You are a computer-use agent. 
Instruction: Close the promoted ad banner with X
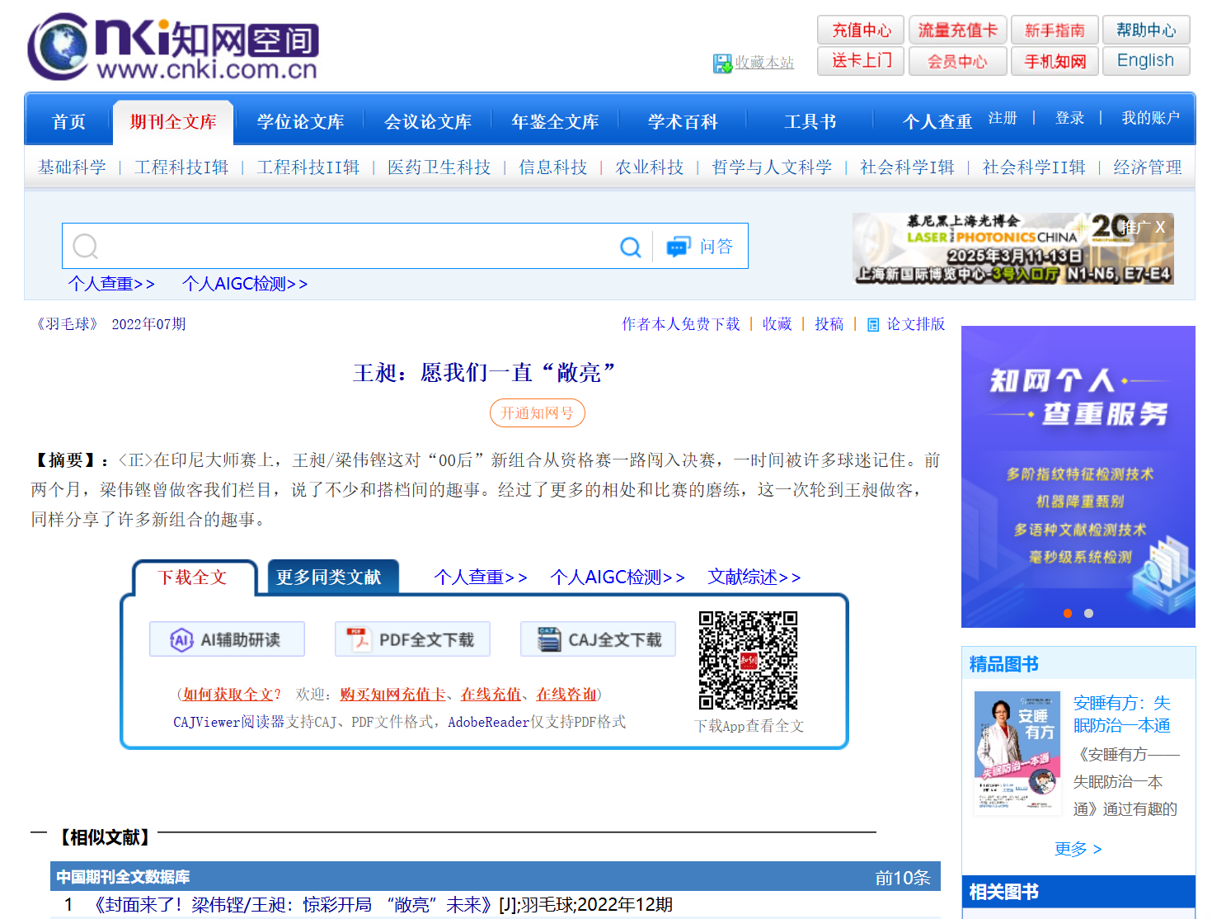1160,227
